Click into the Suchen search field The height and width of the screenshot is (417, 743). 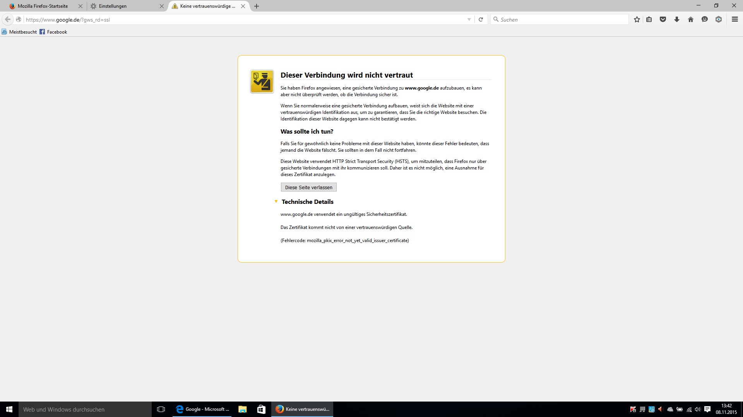click(x=561, y=19)
